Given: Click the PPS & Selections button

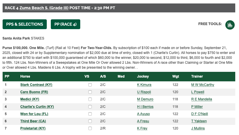Looking at the screenshot, I should point(25,24).
